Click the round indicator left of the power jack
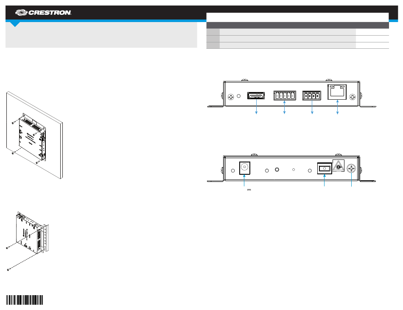This screenshot has height=310, width=403. point(233,170)
